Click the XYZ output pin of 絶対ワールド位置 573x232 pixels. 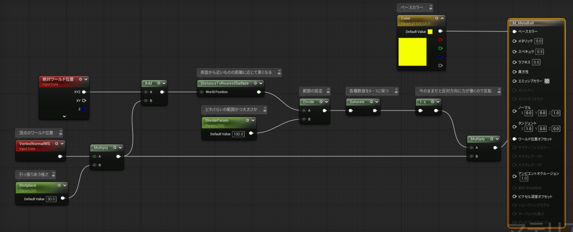click(x=84, y=92)
